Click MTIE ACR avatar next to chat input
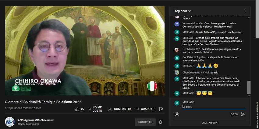This screenshot has height=129, width=259. click(177, 103)
